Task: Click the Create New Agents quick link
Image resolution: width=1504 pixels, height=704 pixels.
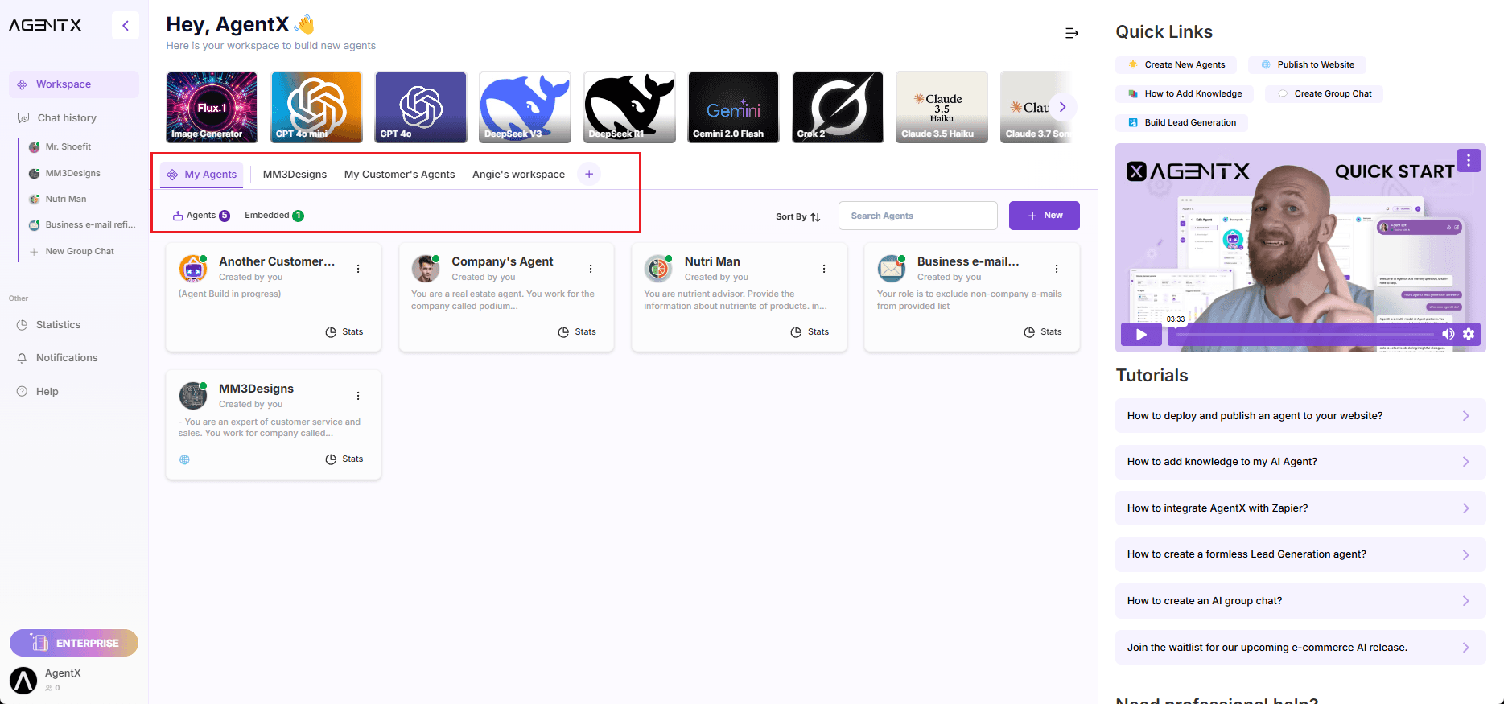Action: tap(1176, 65)
